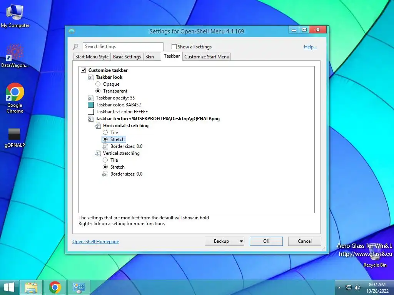Select the gQPNALP image file on desktop
The width and height of the screenshot is (394, 295).
(15, 138)
